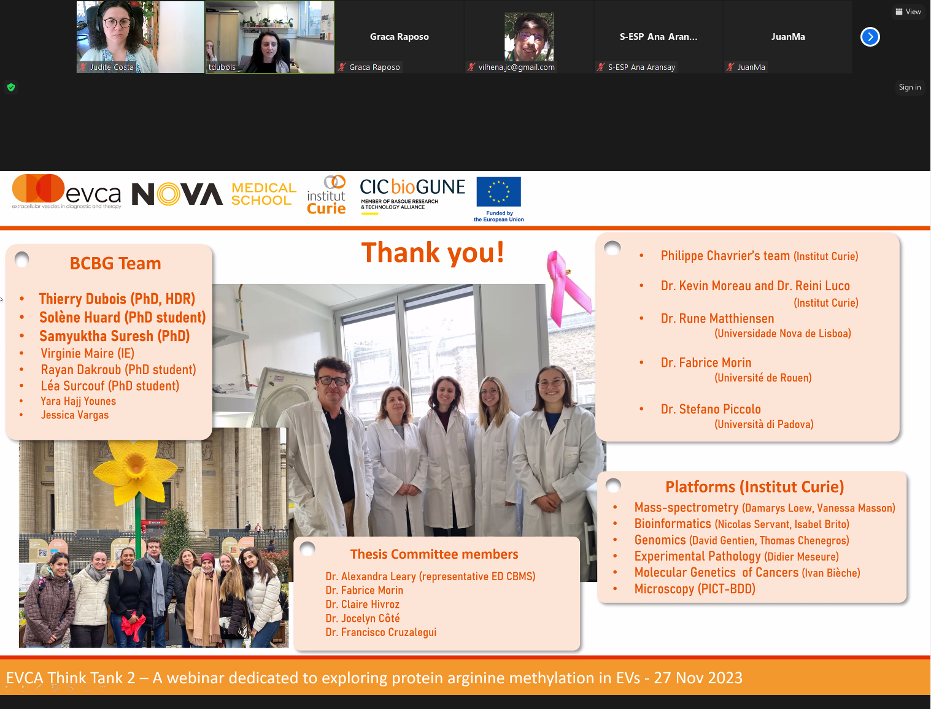Click the Sign in button

pos(909,87)
